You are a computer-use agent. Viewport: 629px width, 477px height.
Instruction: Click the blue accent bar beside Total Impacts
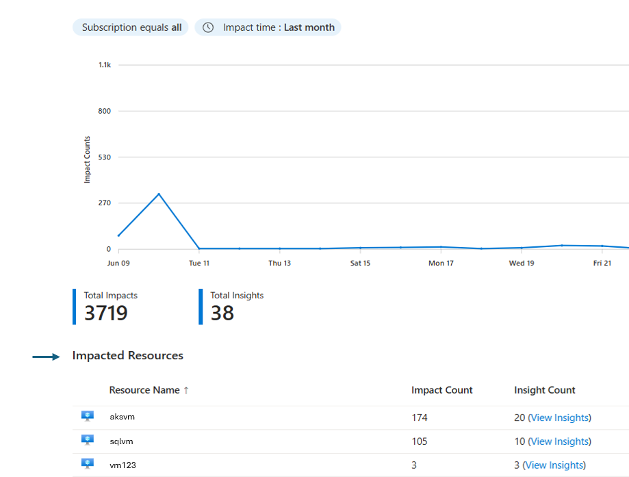75,305
